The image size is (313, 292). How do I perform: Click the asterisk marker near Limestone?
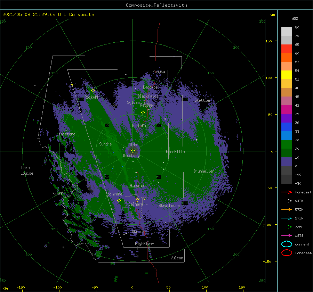click(66, 131)
